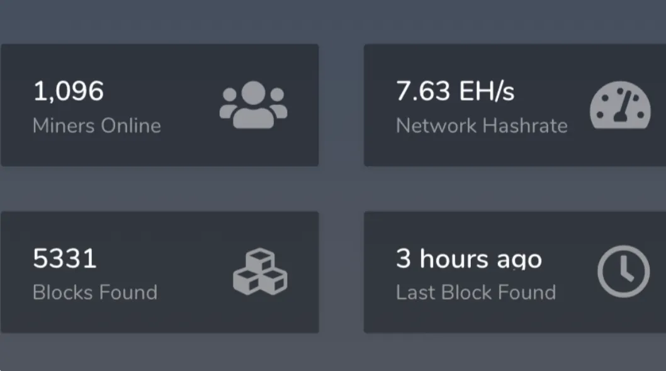Open the Miners Online stat card
666x371 pixels.
tap(160, 105)
